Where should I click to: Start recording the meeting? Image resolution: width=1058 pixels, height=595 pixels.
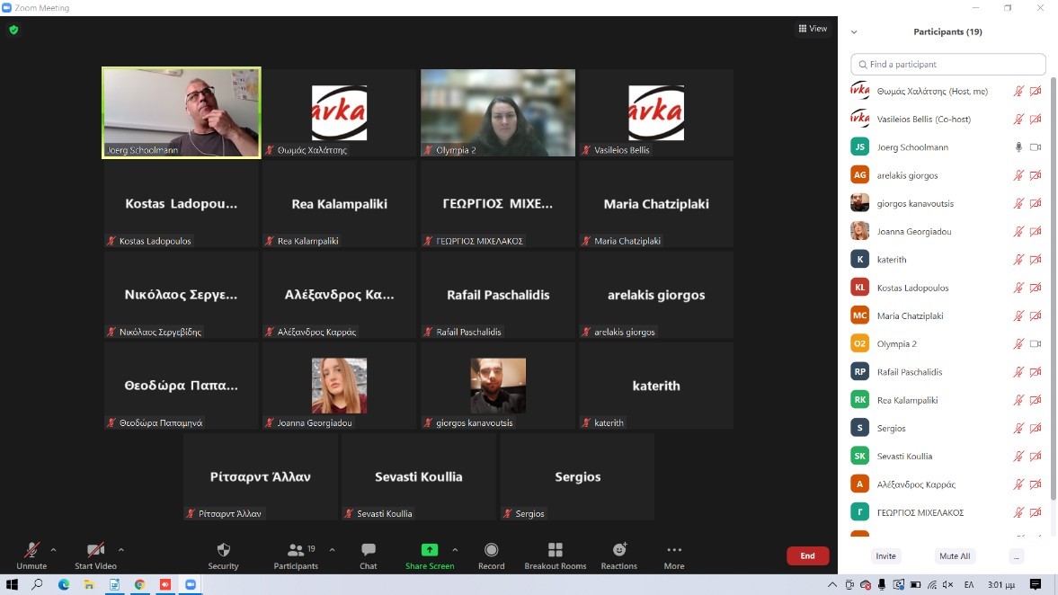click(x=491, y=555)
